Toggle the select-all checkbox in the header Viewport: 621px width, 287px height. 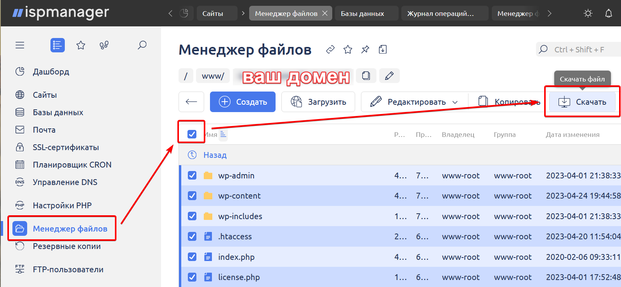[x=192, y=134]
